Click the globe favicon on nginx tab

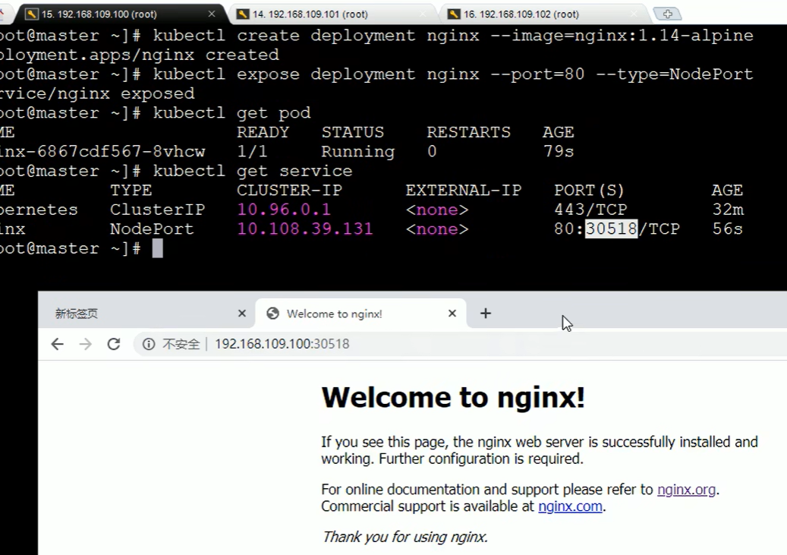tap(272, 314)
